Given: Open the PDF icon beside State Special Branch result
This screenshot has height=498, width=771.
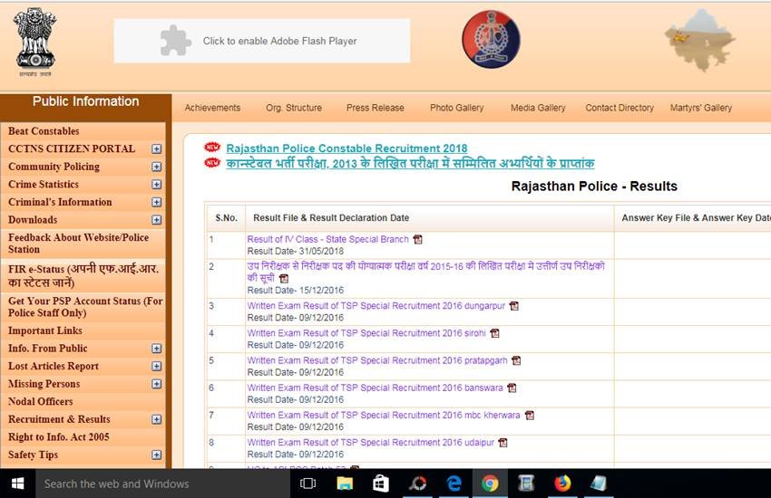Looking at the screenshot, I should tap(417, 240).
